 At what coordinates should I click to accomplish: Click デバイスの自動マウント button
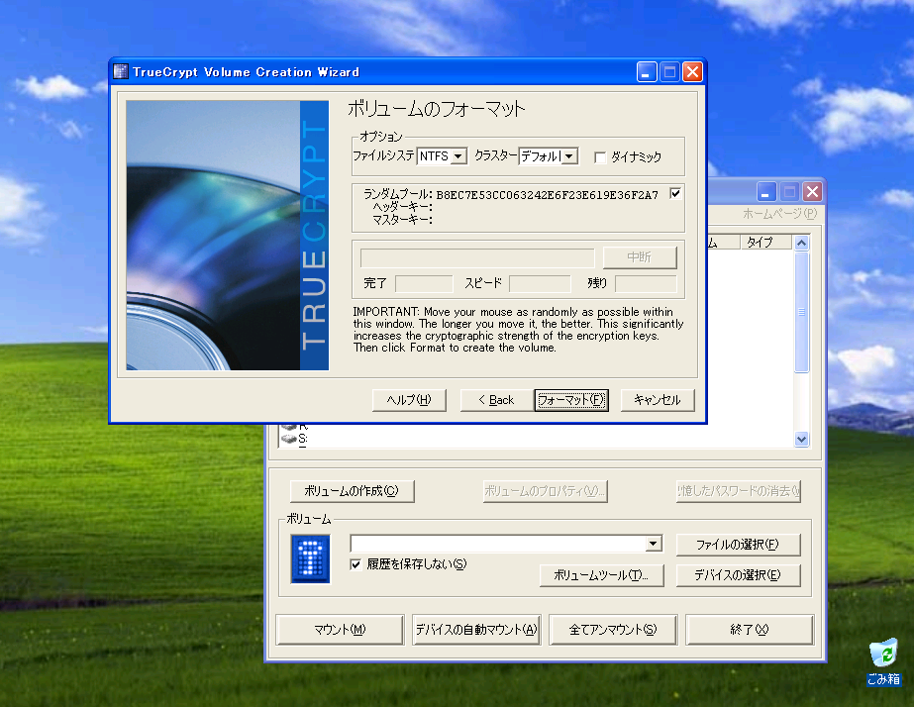point(476,630)
